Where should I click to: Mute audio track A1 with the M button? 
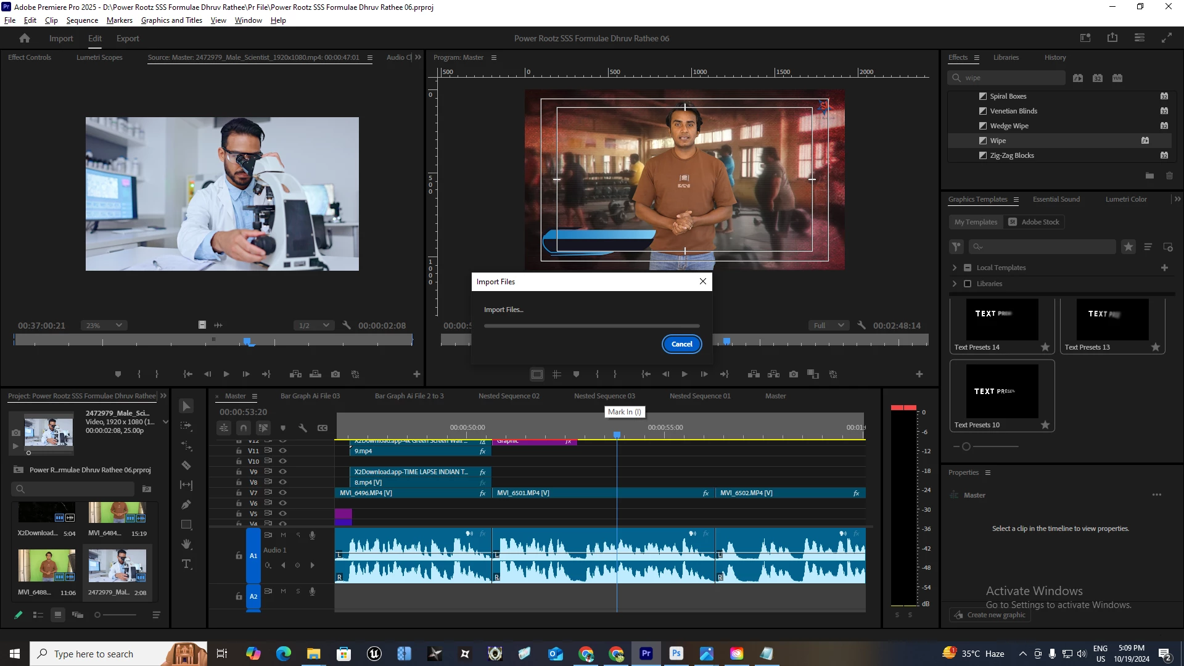[283, 535]
